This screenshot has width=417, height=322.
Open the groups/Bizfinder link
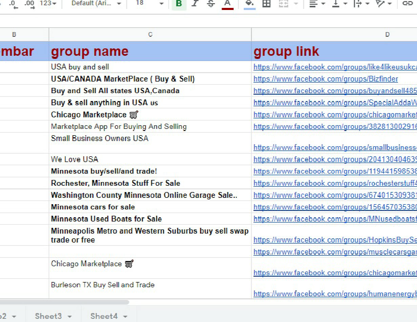point(325,79)
